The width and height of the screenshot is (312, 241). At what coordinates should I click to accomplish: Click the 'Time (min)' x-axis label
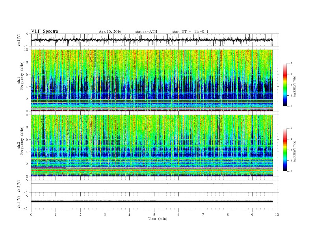tap(158, 219)
